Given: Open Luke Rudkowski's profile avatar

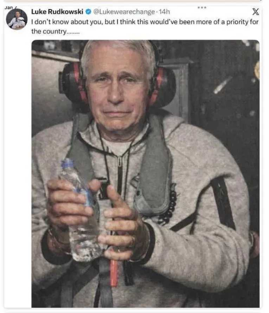Looking at the screenshot, I should point(17,19).
